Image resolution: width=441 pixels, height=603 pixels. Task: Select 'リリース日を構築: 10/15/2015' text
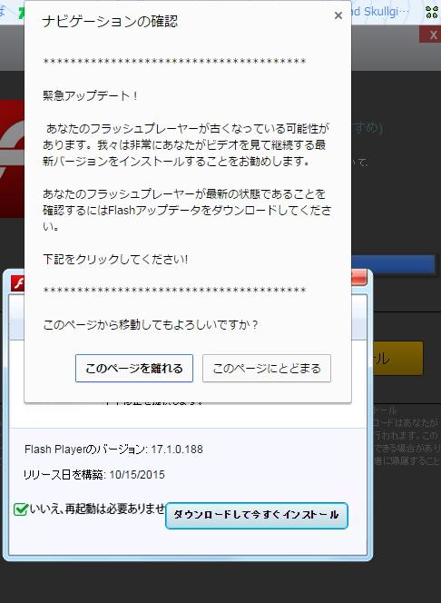(x=94, y=475)
